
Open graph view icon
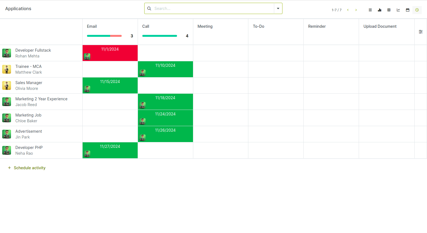click(398, 10)
